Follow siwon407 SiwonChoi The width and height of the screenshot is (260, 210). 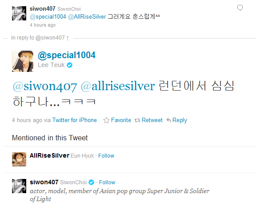tap(107, 182)
